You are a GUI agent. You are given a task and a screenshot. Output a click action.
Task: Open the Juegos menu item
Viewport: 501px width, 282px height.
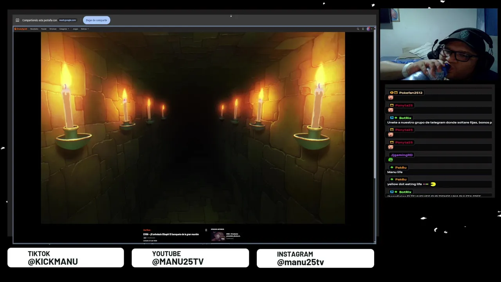click(75, 29)
